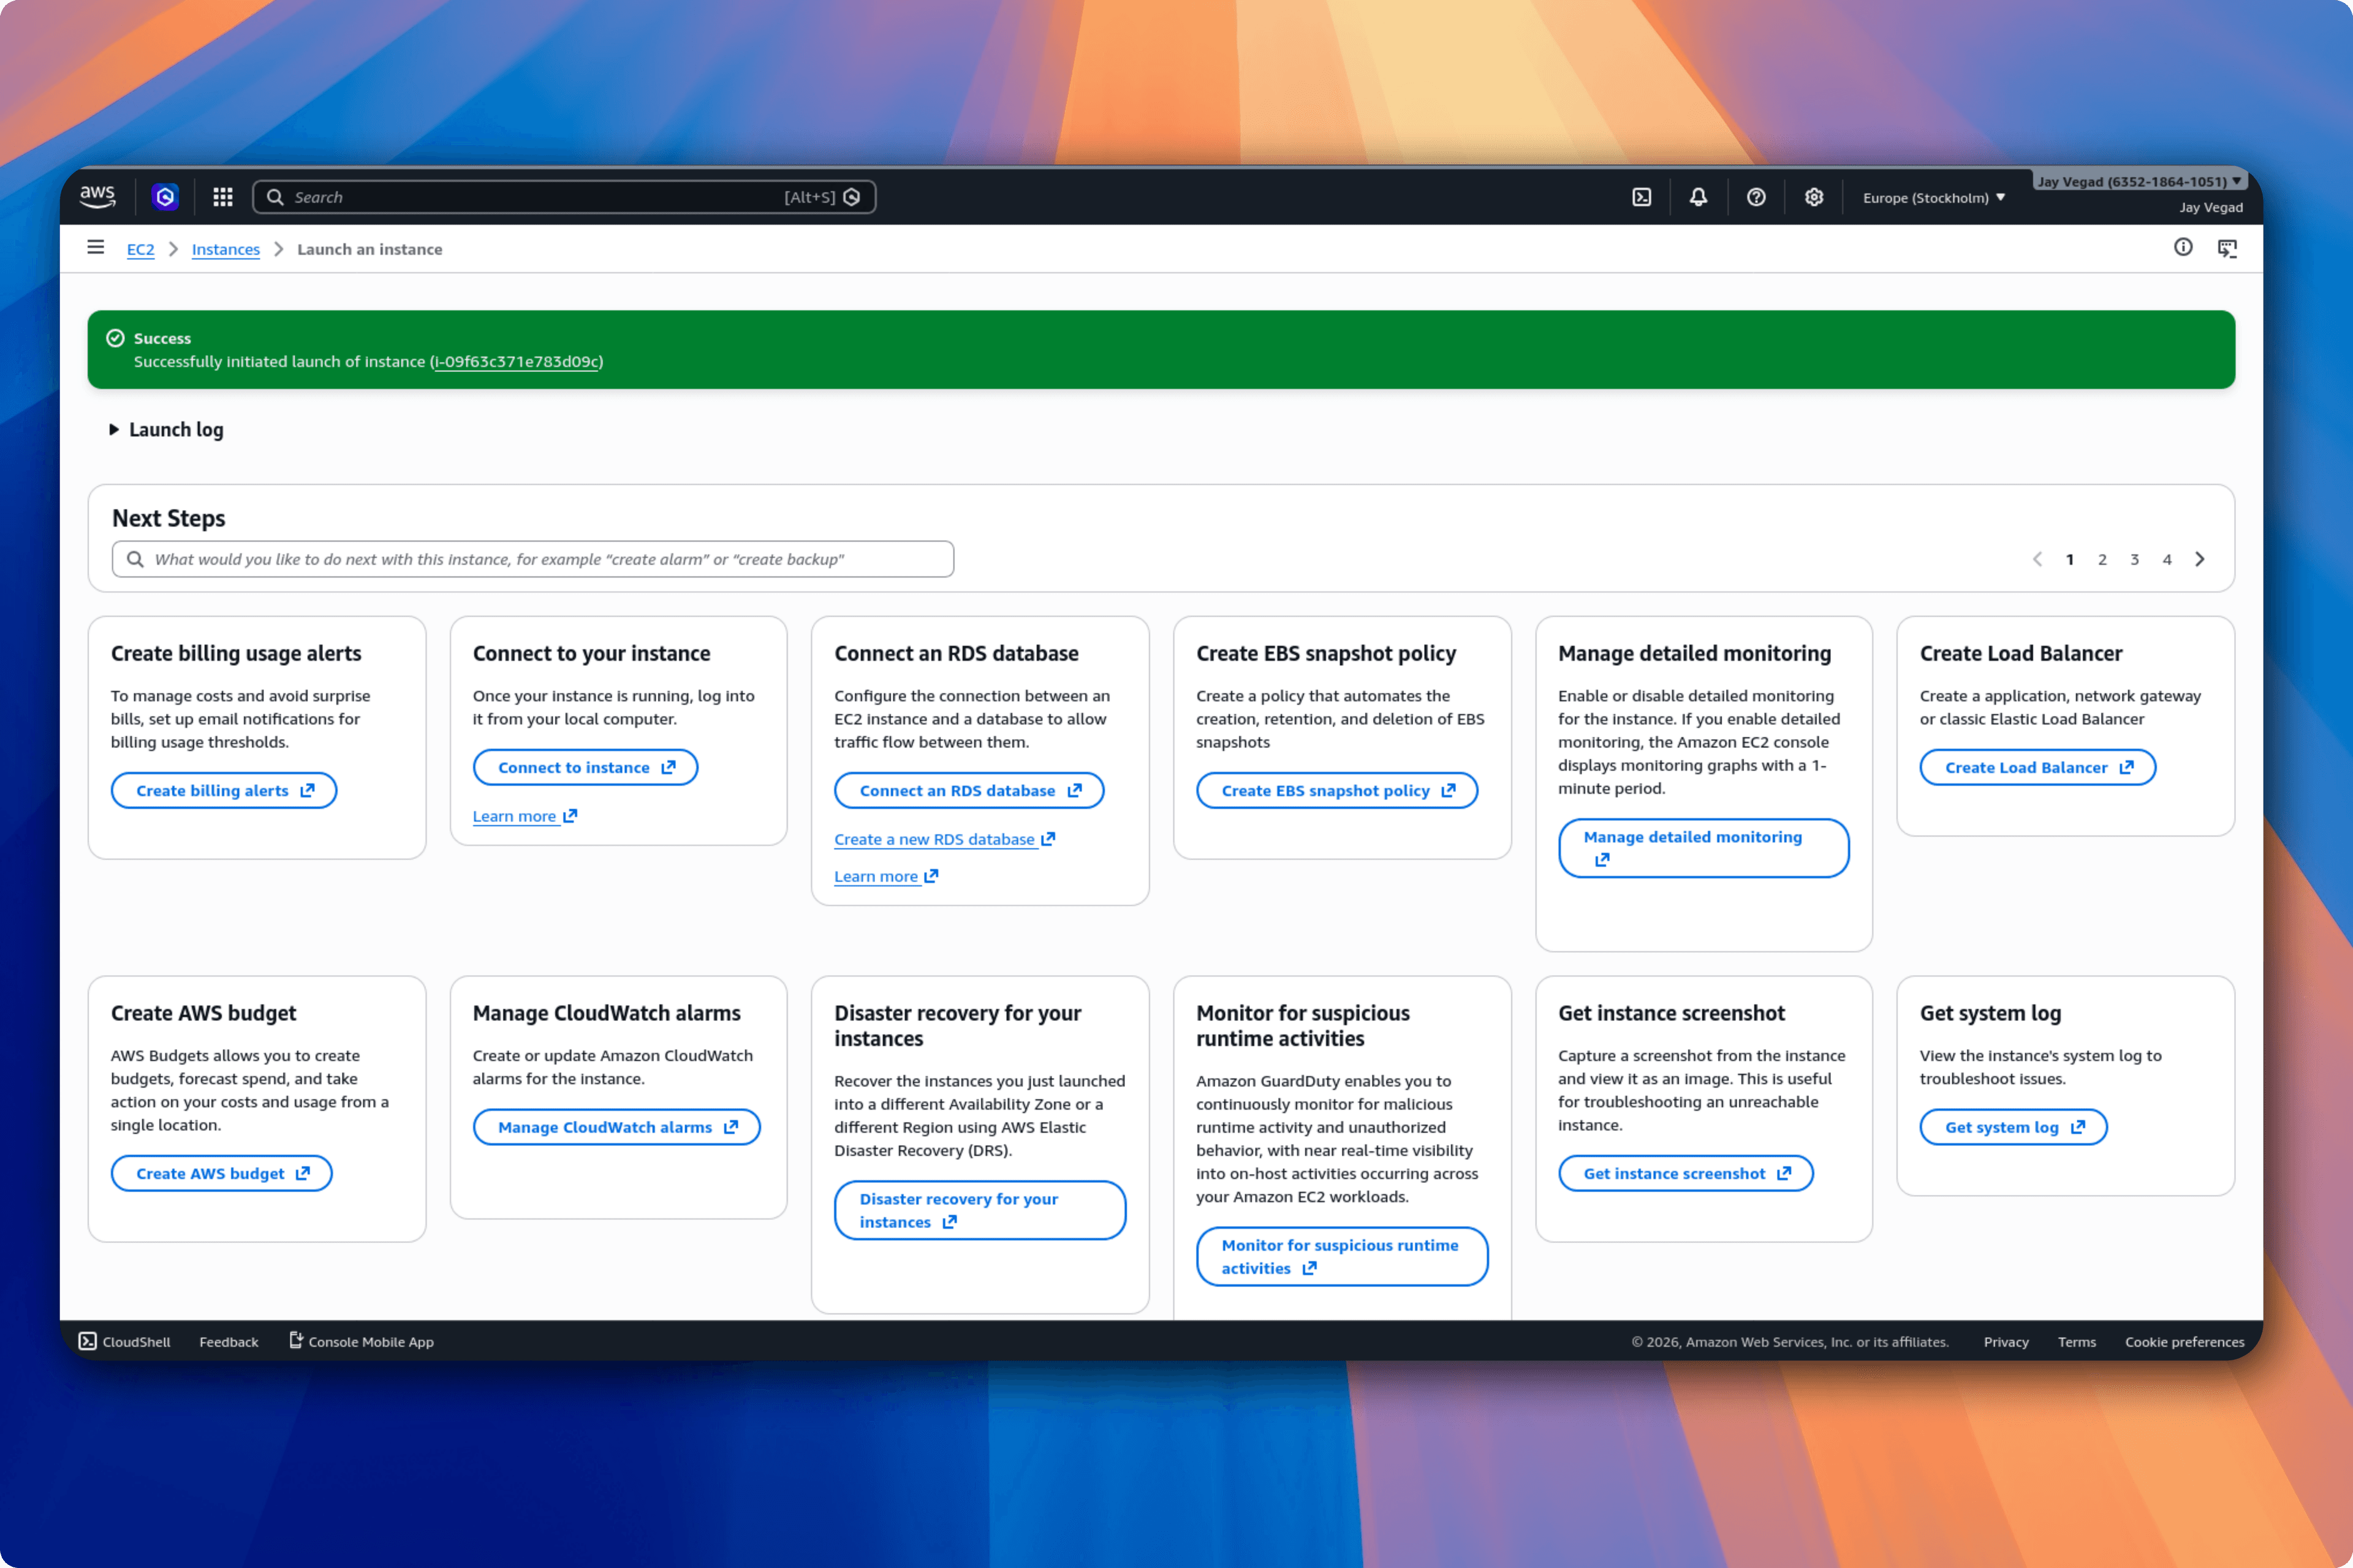Click the Create AWS budget button
This screenshot has height=1568, width=2353.
(x=222, y=1174)
